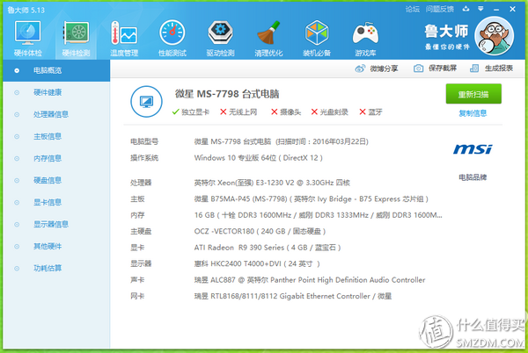Viewport: 528px width, 353px height.
Task: Open the title bar dropdown menu icon
Action: (480, 9)
